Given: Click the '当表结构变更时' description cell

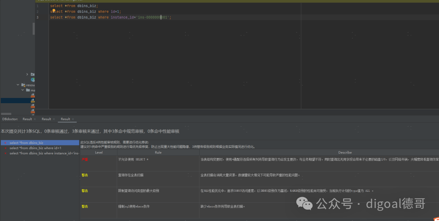Looking at the screenshot, I should 319,163.
